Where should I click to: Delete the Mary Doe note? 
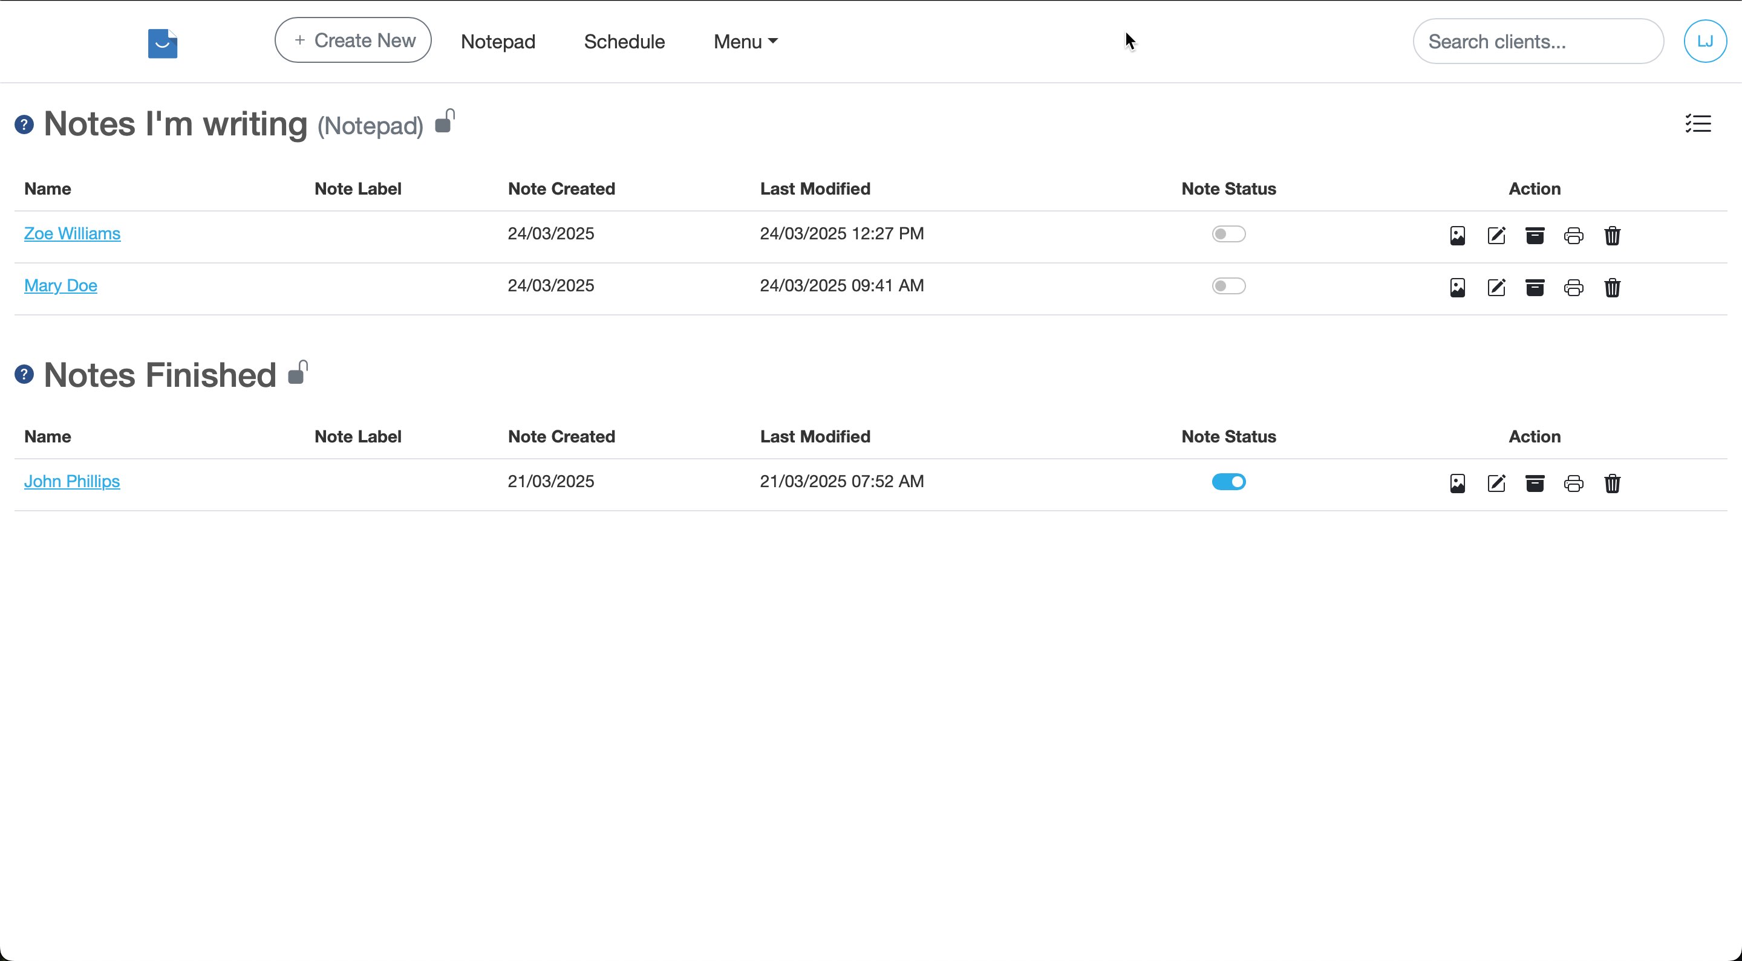(x=1612, y=287)
